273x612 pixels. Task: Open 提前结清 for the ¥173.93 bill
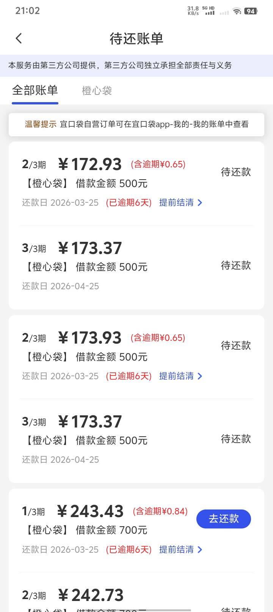click(177, 376)
